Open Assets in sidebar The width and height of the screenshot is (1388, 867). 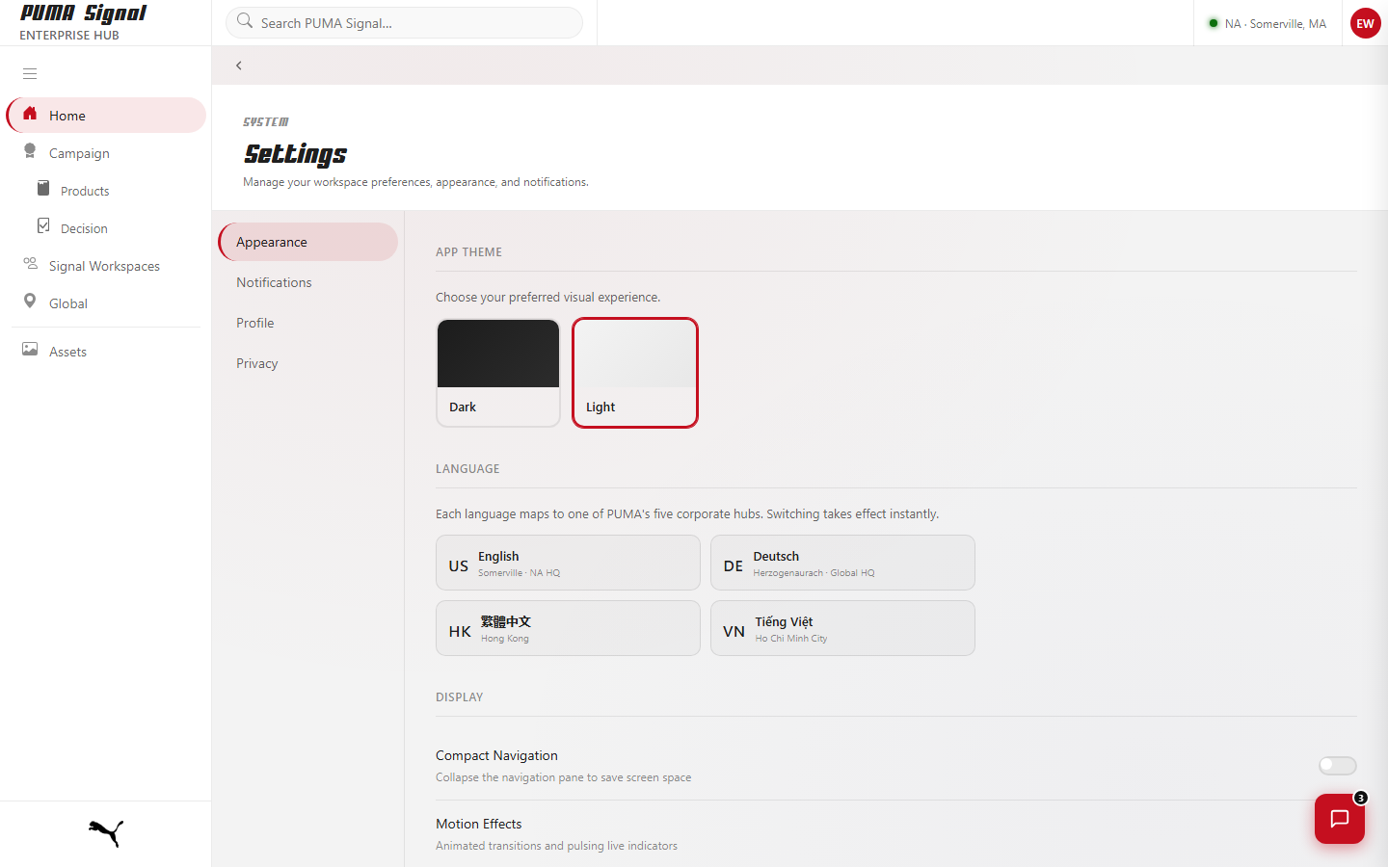coord(106,352)
